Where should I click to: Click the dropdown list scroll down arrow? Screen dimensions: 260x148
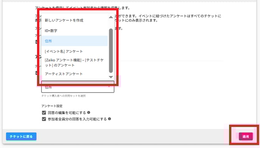111,77
